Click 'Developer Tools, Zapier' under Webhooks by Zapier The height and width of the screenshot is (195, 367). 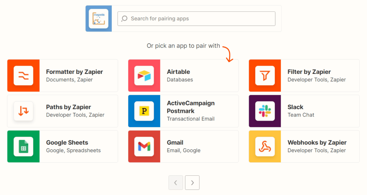point(317,150)
